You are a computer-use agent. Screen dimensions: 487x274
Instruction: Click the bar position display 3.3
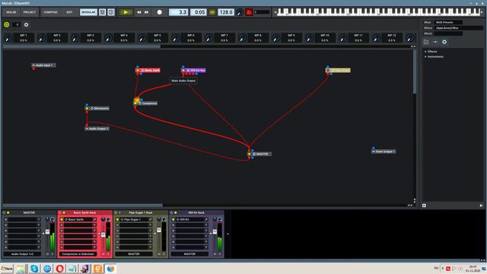point(178,12)
